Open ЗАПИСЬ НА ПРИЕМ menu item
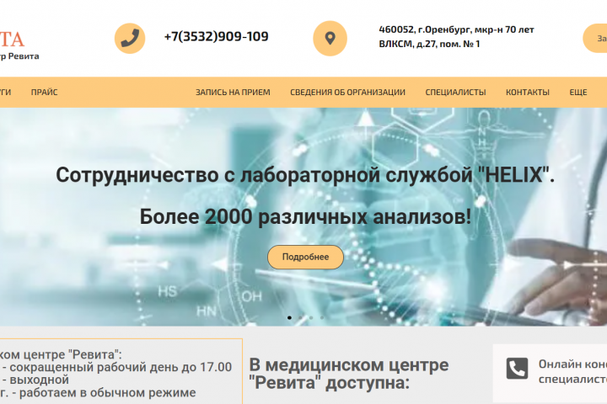The height and width of the screenshot is (404, 607). [x=233, y=92]
